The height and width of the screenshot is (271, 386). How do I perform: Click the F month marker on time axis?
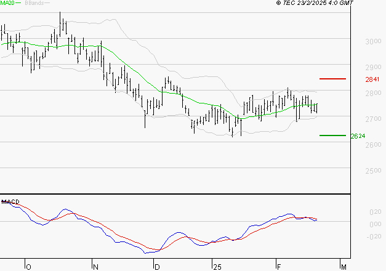[x=279, y=267]
